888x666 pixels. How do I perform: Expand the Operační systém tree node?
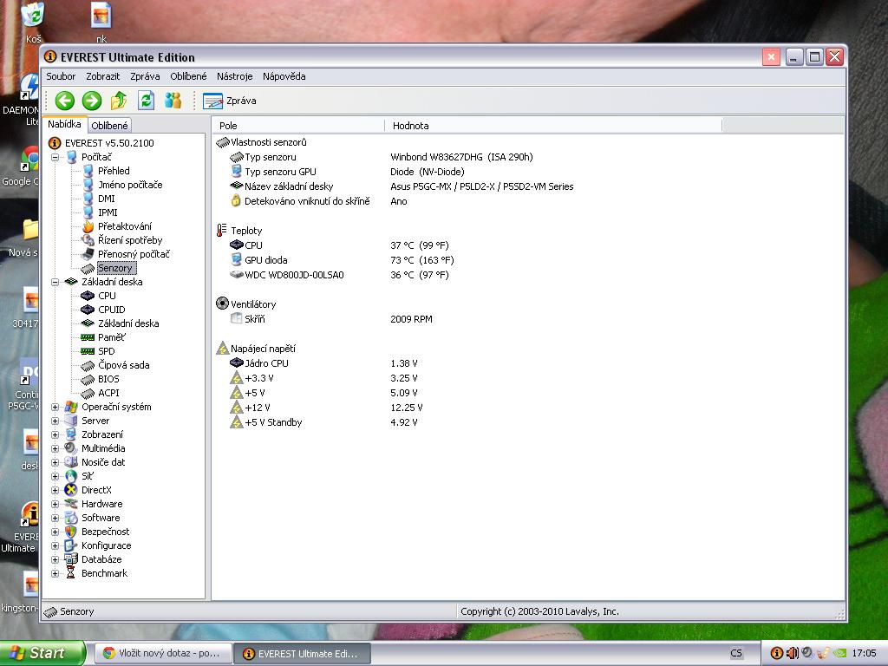(55, 407)
